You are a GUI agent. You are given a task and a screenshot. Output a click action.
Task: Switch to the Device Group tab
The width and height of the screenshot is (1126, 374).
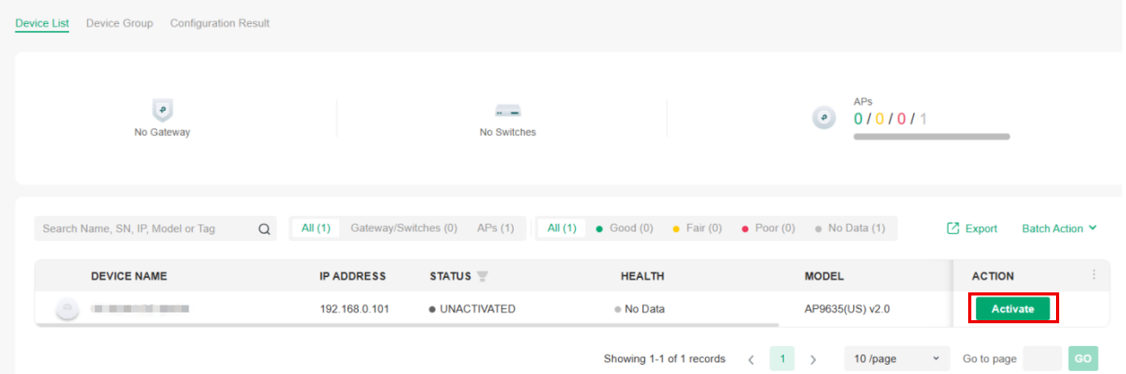[120, 23]
